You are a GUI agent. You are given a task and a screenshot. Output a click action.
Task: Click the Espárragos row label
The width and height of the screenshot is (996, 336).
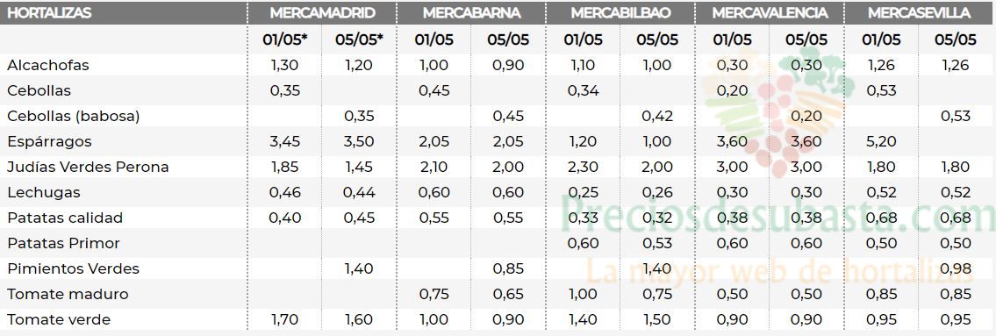coord(49,141)
